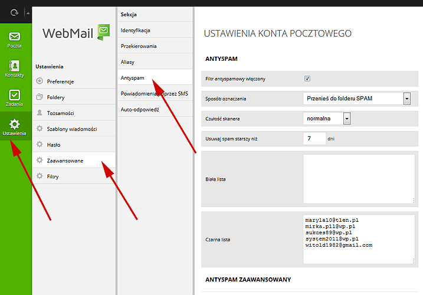This screenshot has width=423, height=295.
Task: Open the Poczta mail icon
Action: (14, 37)
